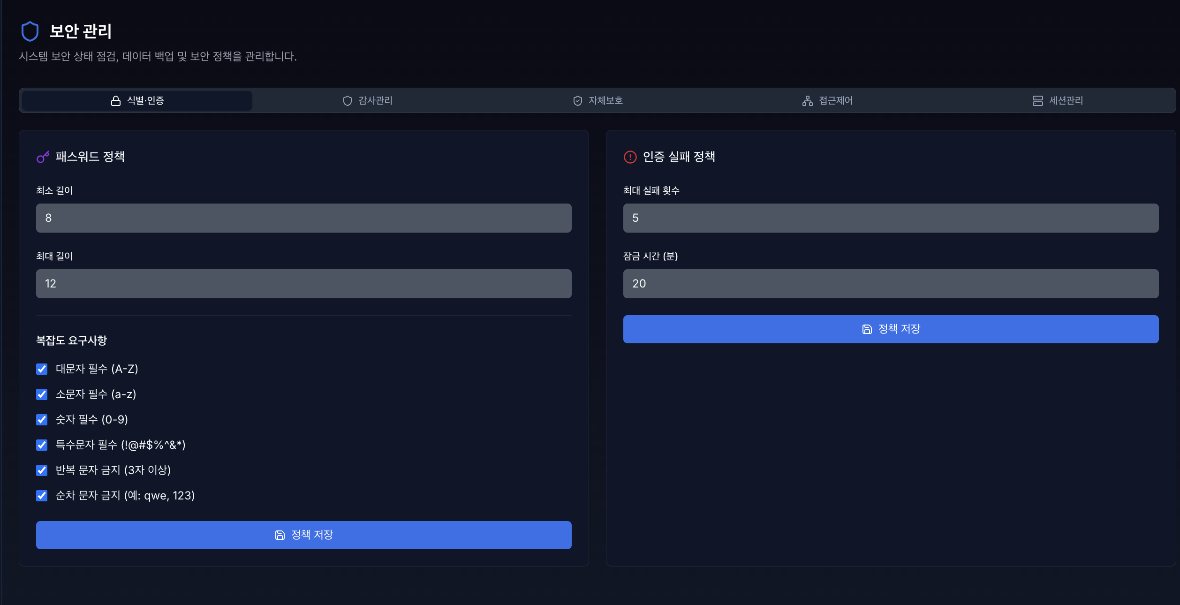Click the lock icon in 식별·인증 tab

pos(115,101)
